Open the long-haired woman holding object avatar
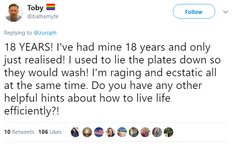Viewport: 236px width, 144px height. click(157, 132)
